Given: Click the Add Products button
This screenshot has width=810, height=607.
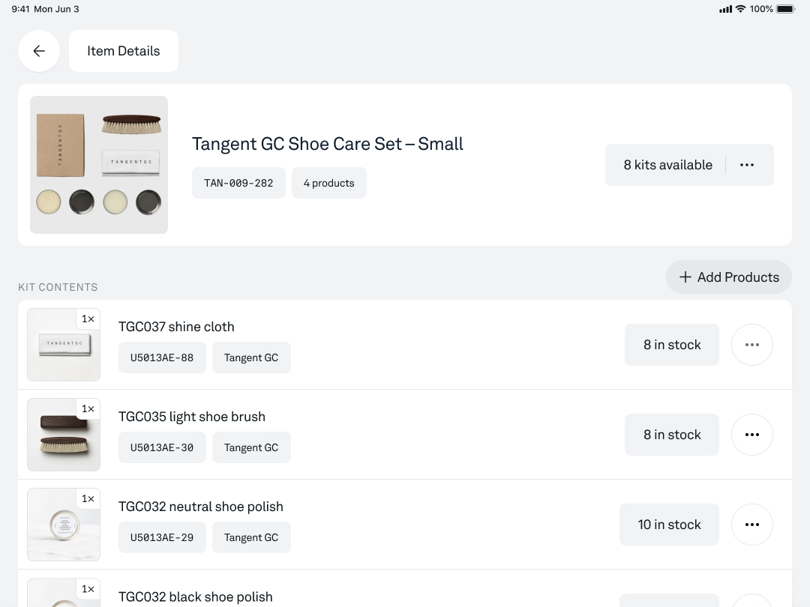Looking at the screenshot, I should coord(729,277).
